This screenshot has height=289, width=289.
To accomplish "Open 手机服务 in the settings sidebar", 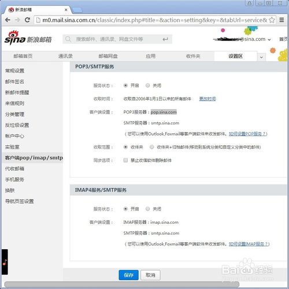I will pyautogui.click(x=14, y=179).
